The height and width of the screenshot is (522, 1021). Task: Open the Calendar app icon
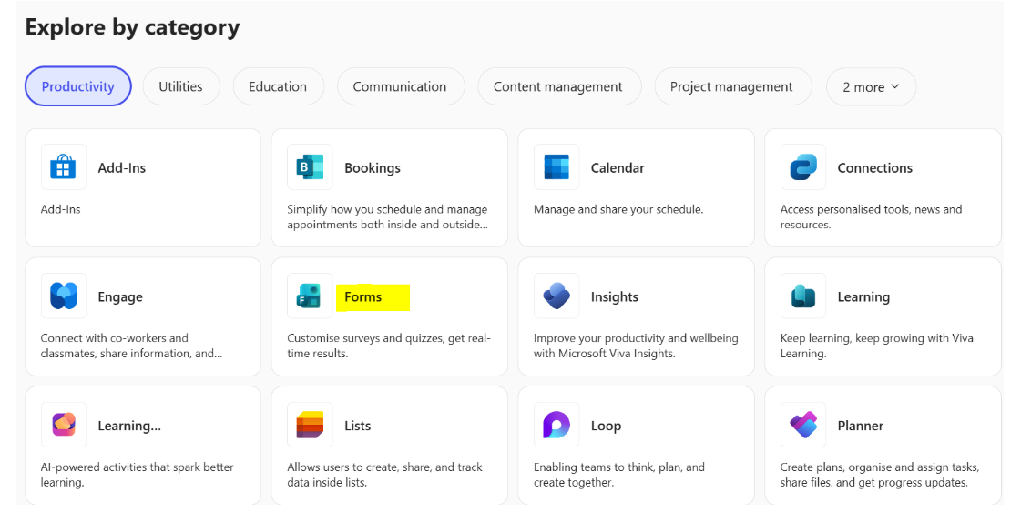[556, 167]
